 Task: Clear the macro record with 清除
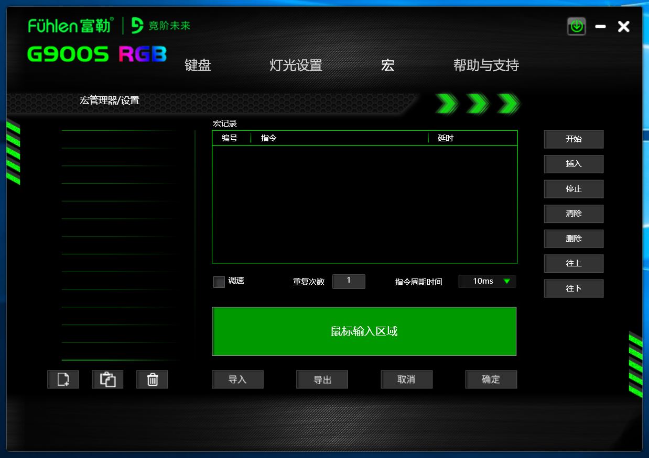[x=574, y=214]
